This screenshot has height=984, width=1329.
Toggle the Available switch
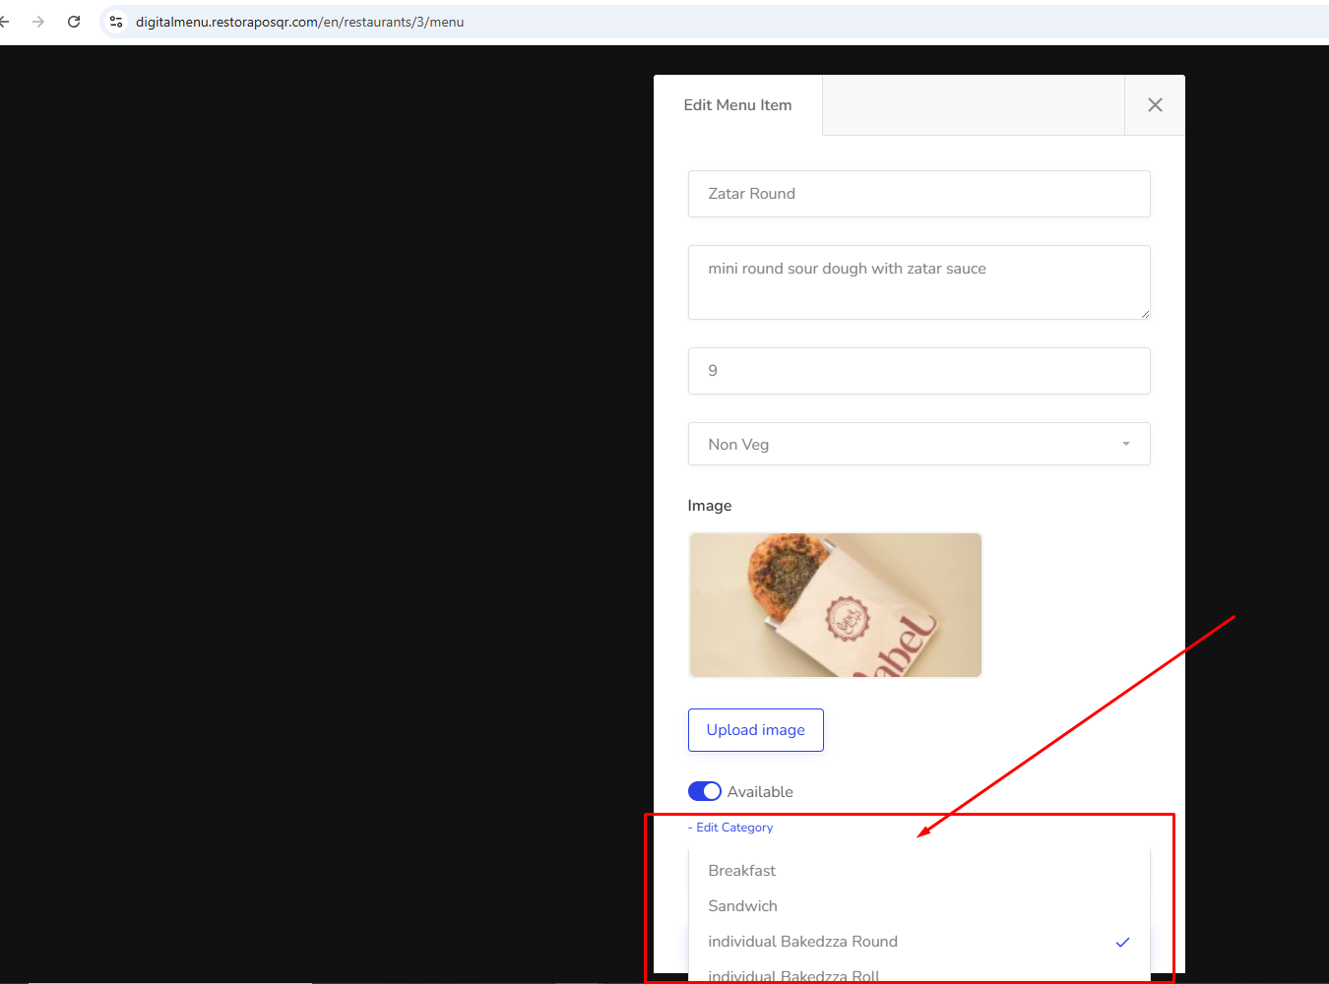point(705,792)
